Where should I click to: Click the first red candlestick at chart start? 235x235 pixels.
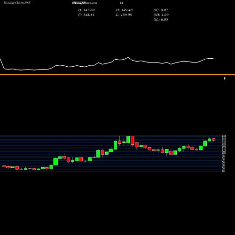point(4,166)
